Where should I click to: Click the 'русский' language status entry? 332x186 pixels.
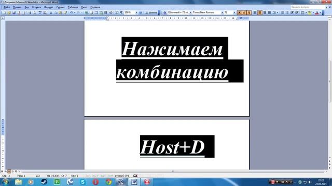coord(122,176)
